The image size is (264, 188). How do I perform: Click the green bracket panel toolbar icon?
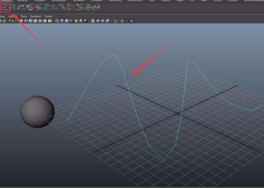[x=14, y=21]
